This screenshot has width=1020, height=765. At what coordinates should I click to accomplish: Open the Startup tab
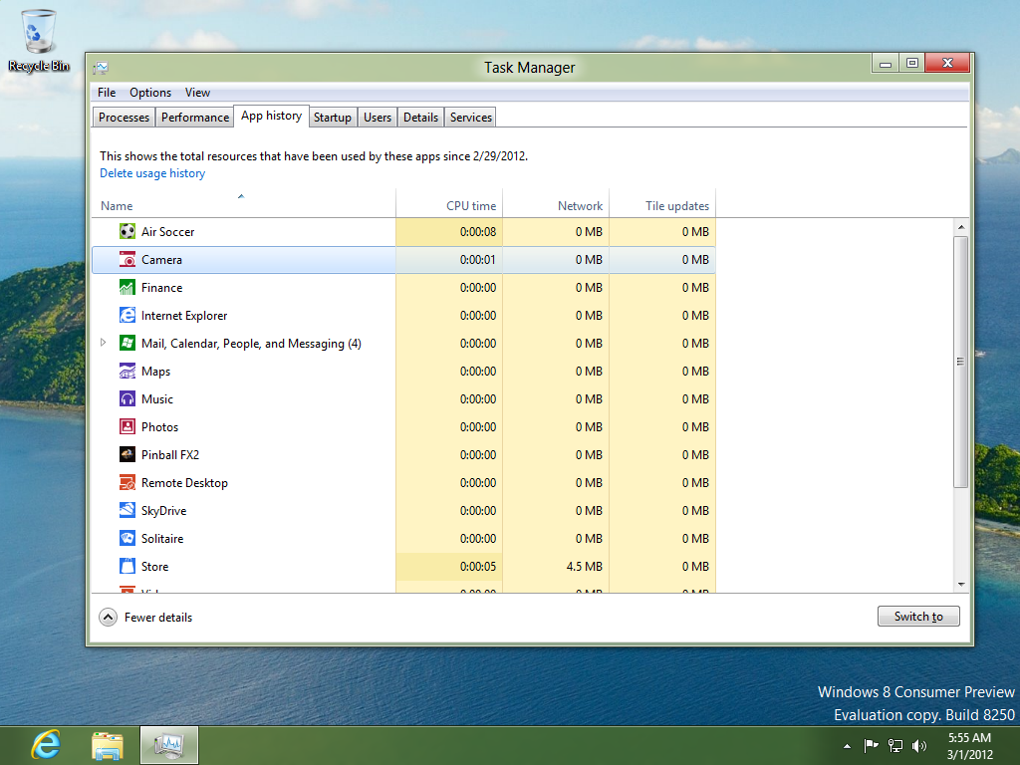pos(332,117)
